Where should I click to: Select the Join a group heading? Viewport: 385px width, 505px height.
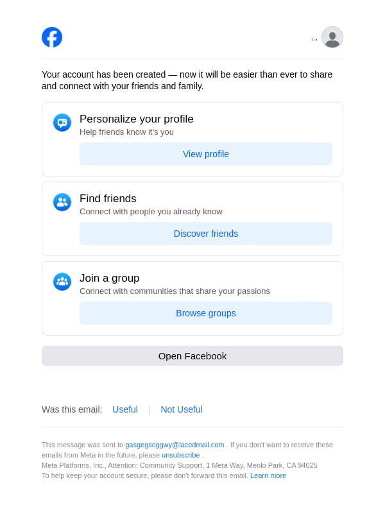[x=110, y=278]
